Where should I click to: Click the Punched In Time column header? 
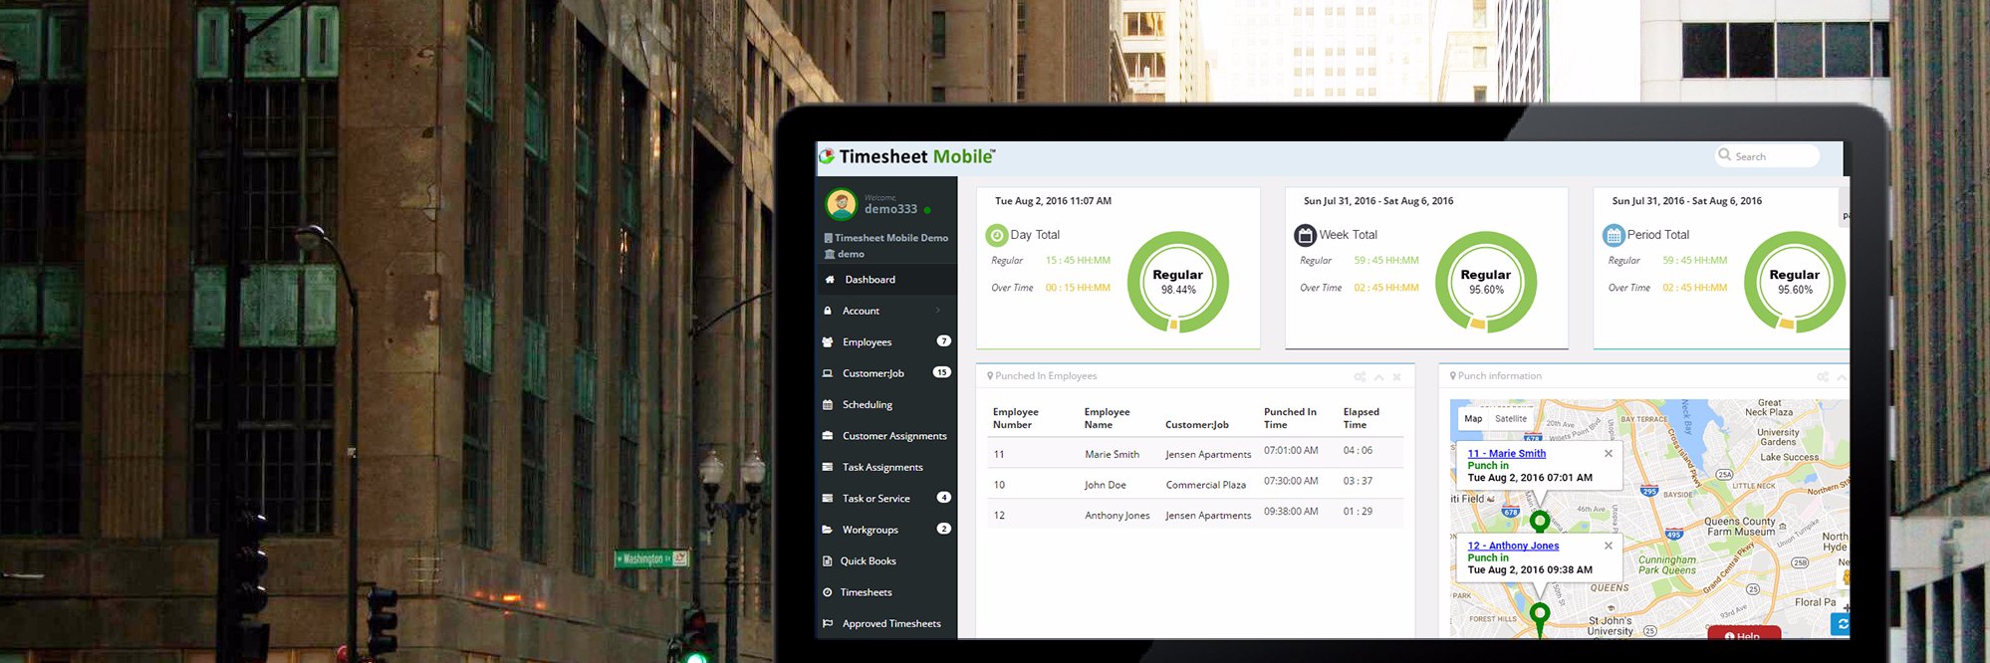pyautogui.click(x=1290, y=418)
